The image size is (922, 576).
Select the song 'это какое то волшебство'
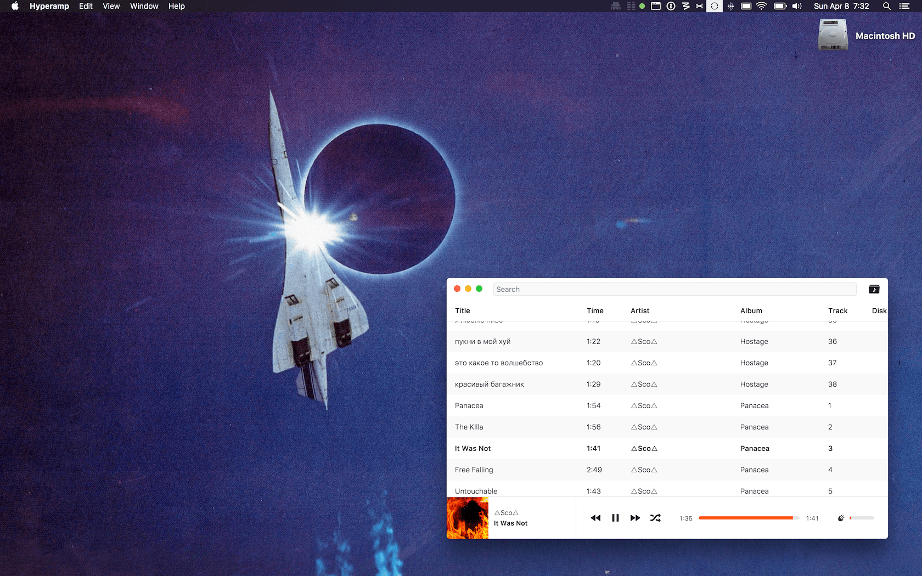point(667,363)
